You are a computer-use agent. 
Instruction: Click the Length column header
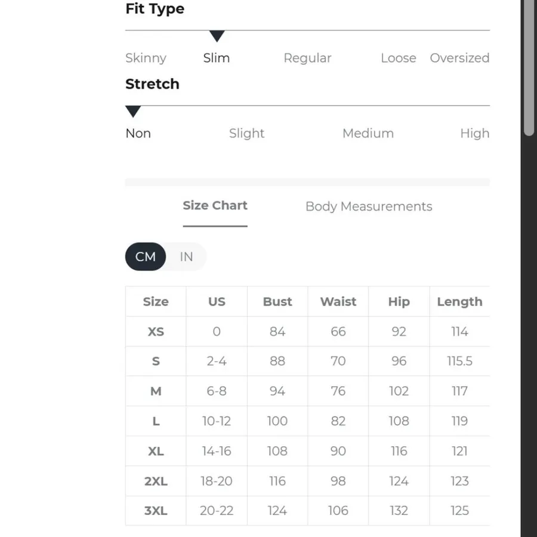(x=459, y=302)
